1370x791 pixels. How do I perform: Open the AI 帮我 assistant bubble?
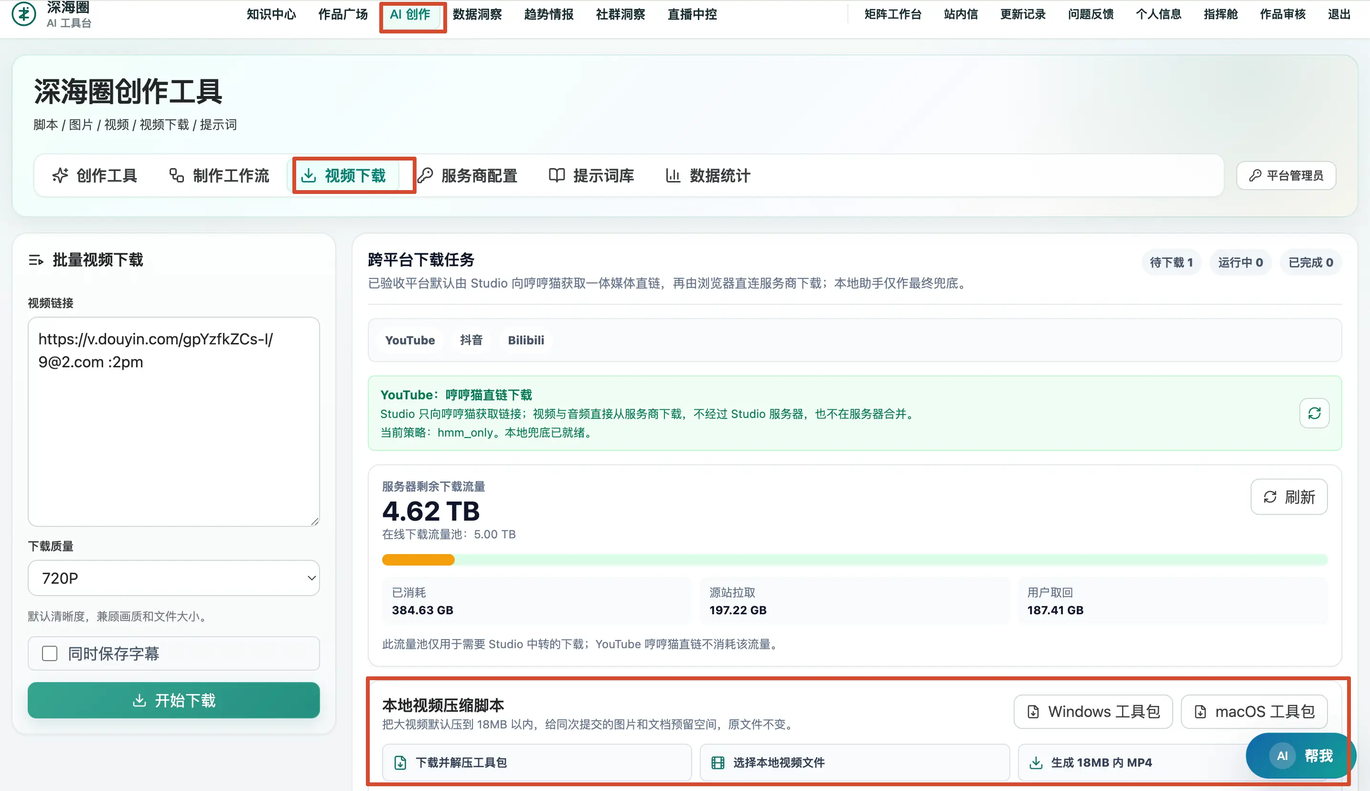(x=1300, y=756)
